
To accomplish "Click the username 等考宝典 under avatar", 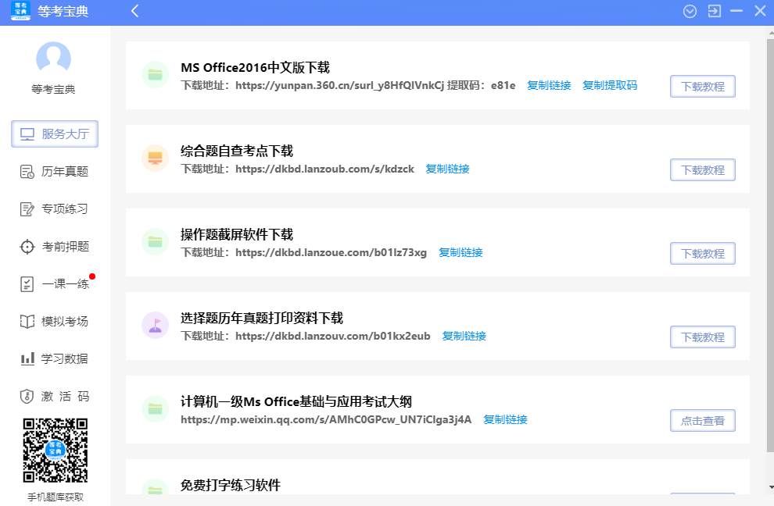I will point(53,89).
